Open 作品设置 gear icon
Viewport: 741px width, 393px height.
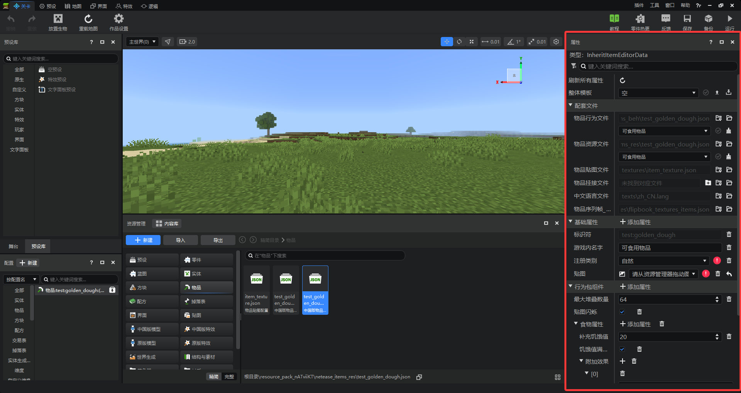pyautogui.click(x=119, y=18)
